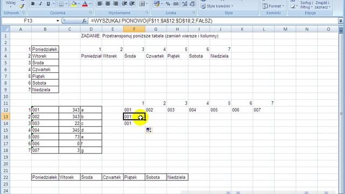
Task: Select 'Niedziela' cell in row 22
Action: (x=177, y=177)
